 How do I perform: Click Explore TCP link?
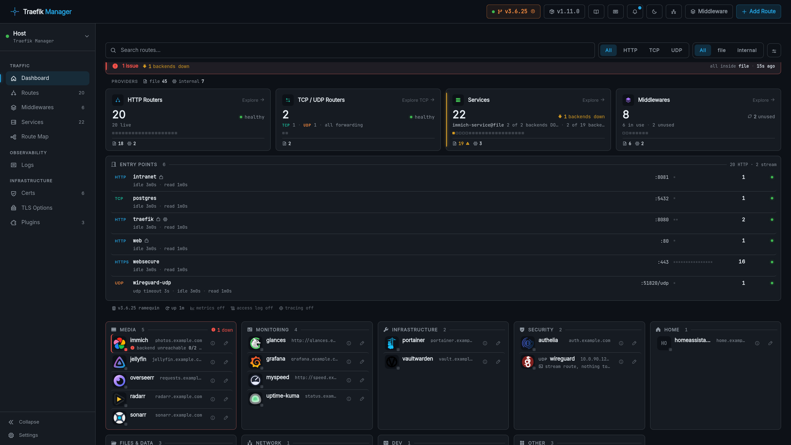(418, 100)
